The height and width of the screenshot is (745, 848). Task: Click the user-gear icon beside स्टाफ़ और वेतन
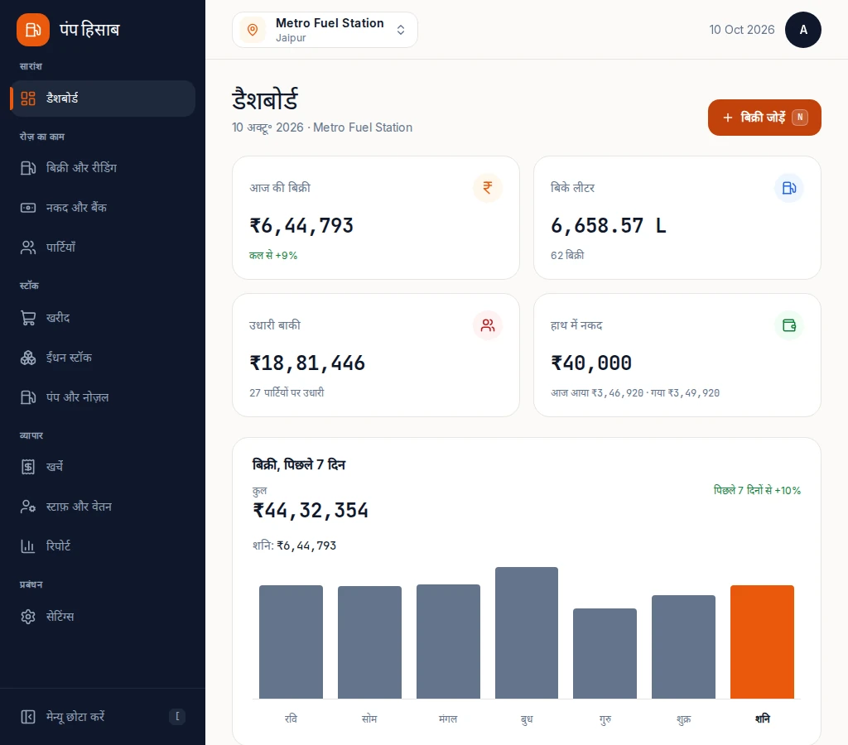(28, 507)
